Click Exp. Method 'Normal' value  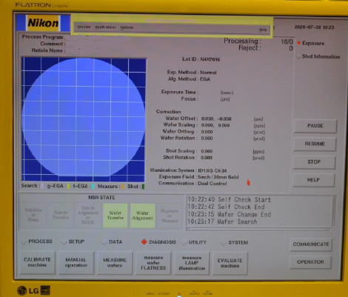tap(208, 73)
